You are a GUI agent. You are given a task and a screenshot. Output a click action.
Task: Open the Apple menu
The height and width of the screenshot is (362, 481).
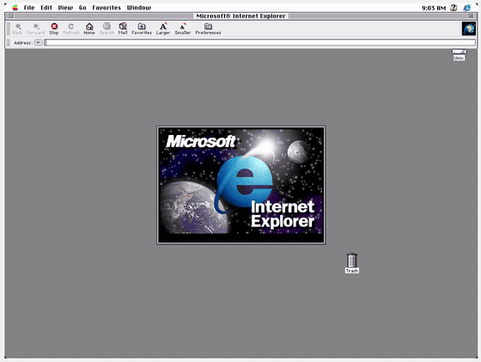click(15, 8)
